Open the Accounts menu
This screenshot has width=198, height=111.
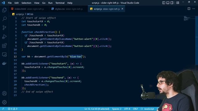(x=4, y=93)
